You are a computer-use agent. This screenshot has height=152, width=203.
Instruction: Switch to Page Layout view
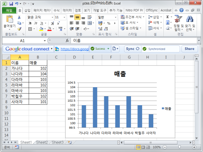pos(143,147)
